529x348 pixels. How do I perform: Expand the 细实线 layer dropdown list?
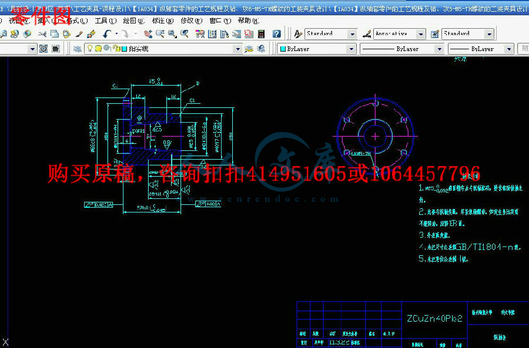pos(238,49)
